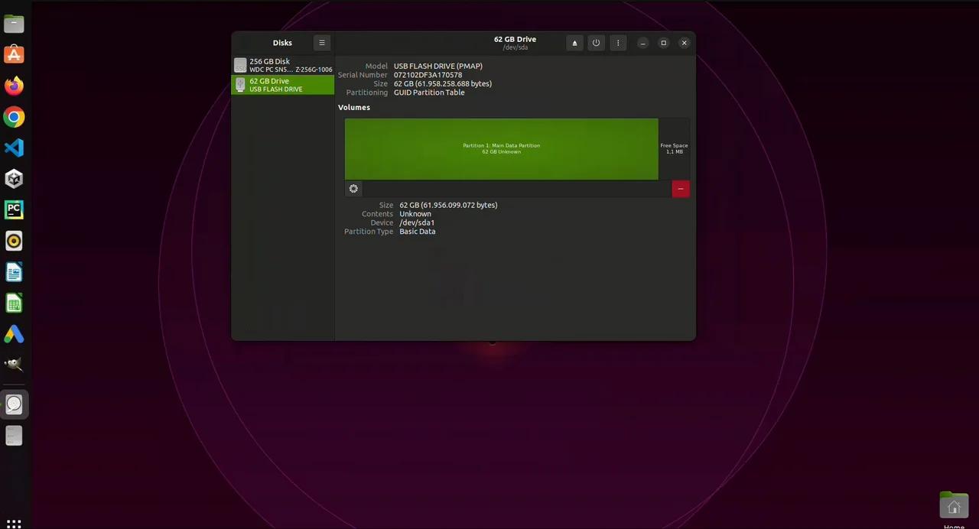This screenshot has width=979, height=529.
Task: Open LibreOffice Calc from the dock
Action: point(14,303)
